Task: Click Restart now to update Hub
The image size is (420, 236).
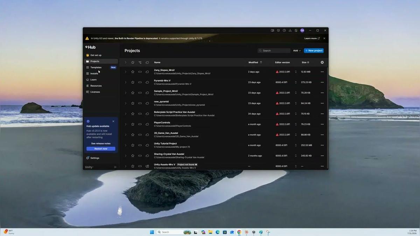Action: pos(101,149)
